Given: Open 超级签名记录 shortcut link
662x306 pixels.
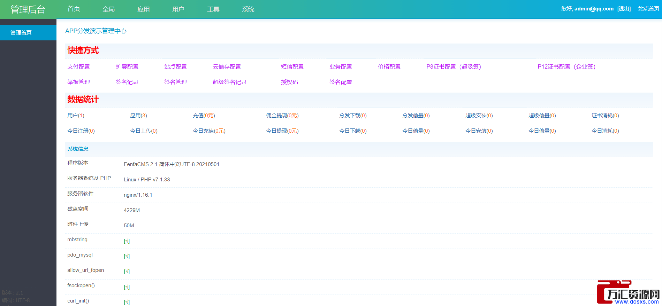Looking at the screenshot, I should pos(229,82).
